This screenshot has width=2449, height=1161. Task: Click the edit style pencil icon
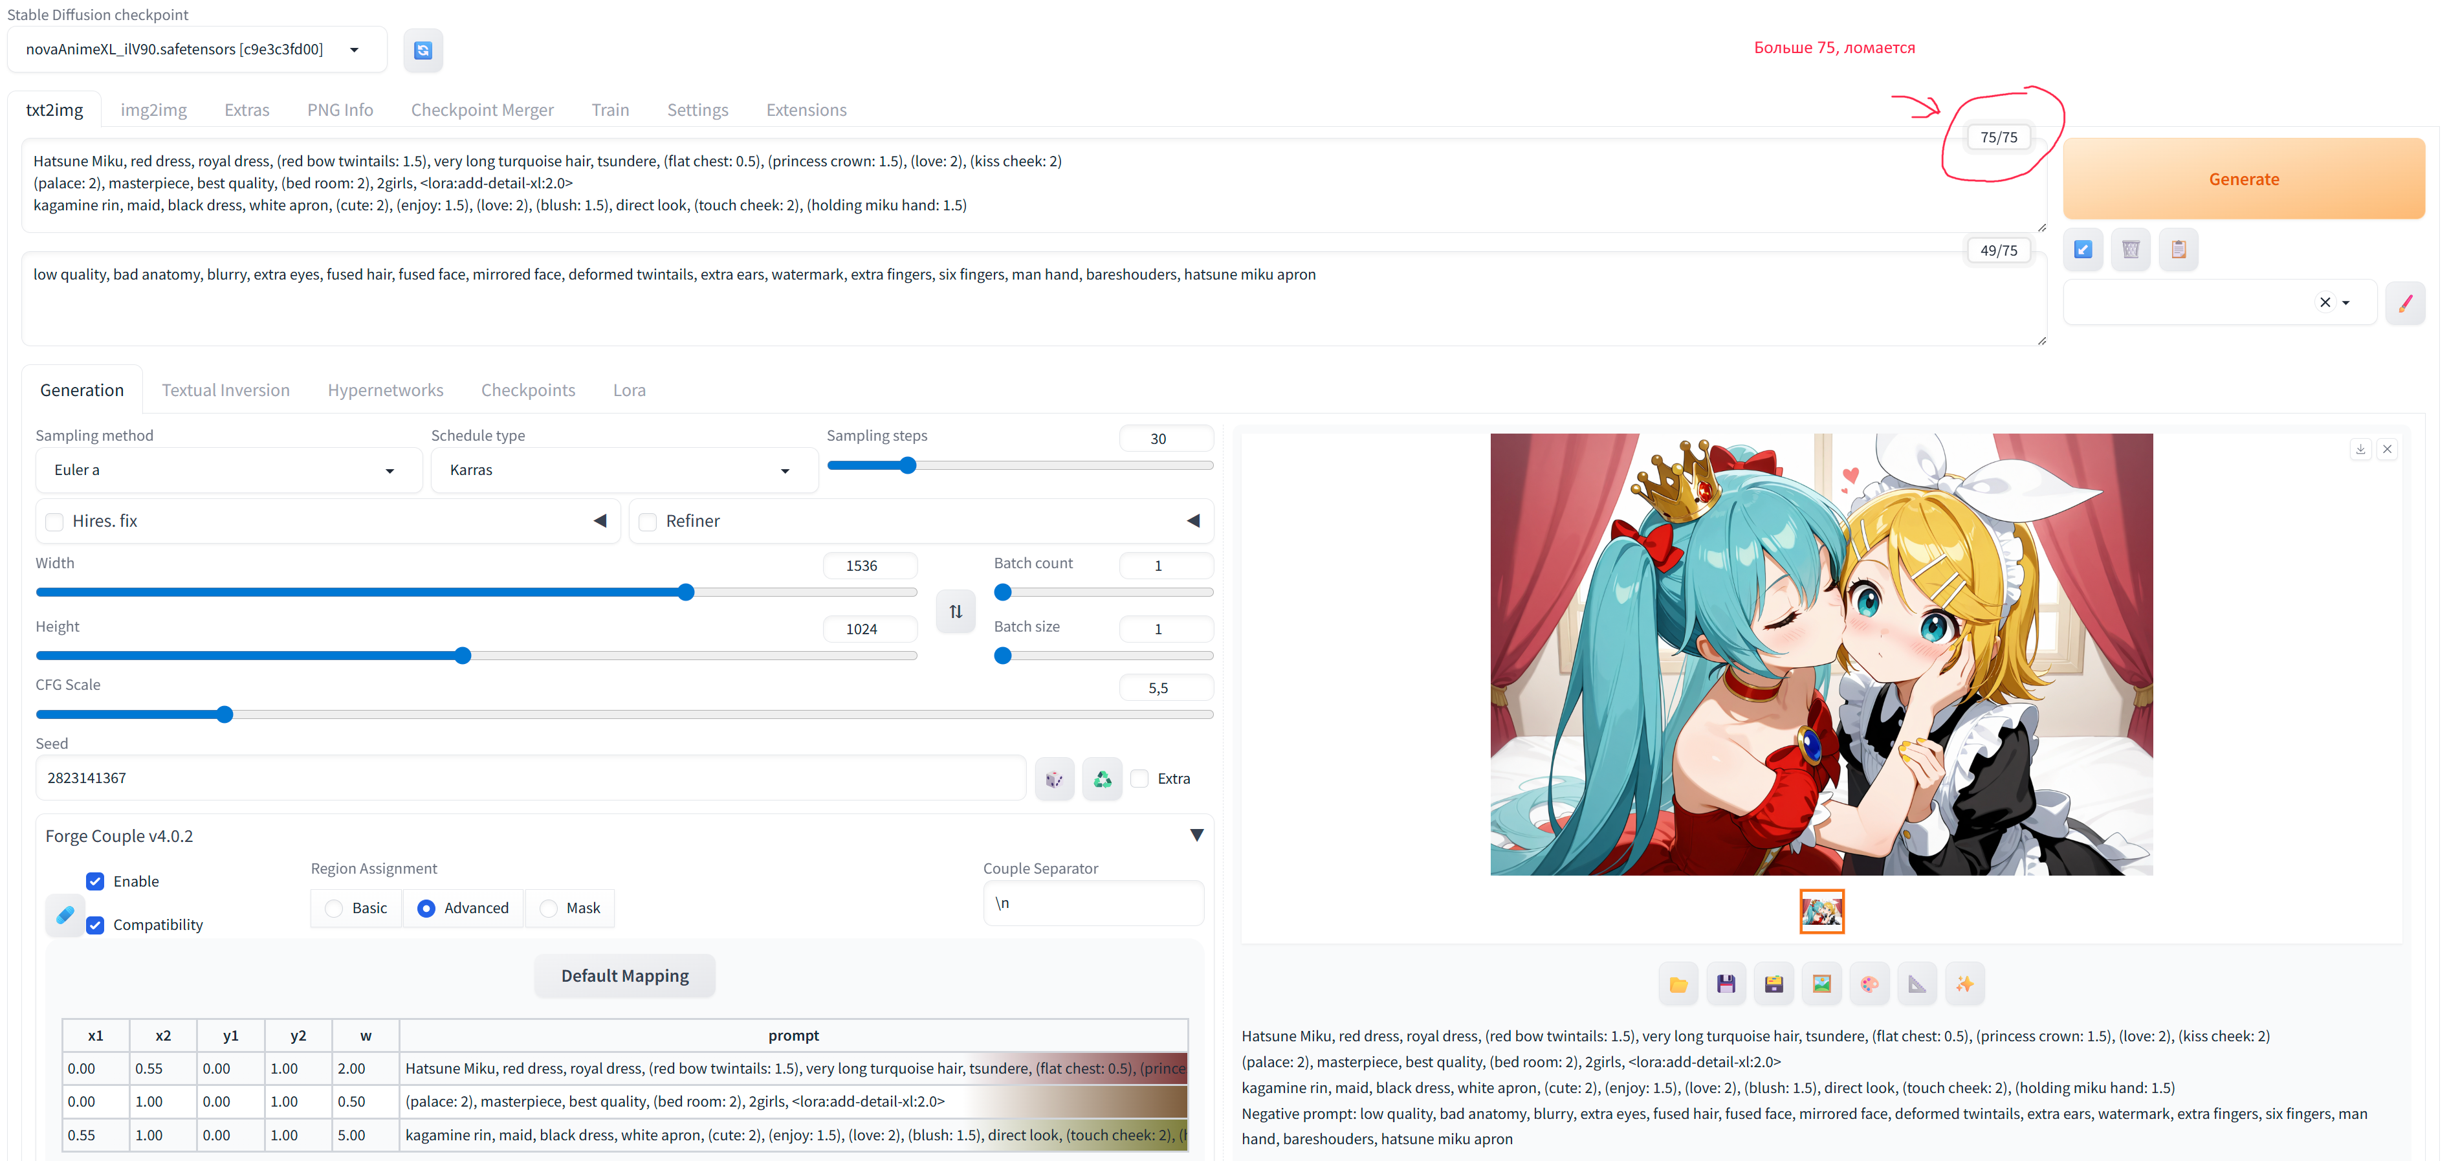coord(2404,304)
